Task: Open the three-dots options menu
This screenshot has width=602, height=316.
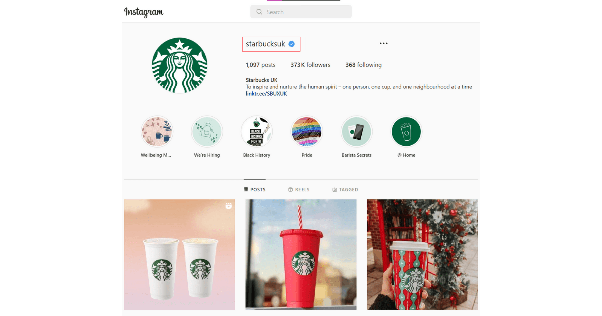Action: (x=384, y=43)
